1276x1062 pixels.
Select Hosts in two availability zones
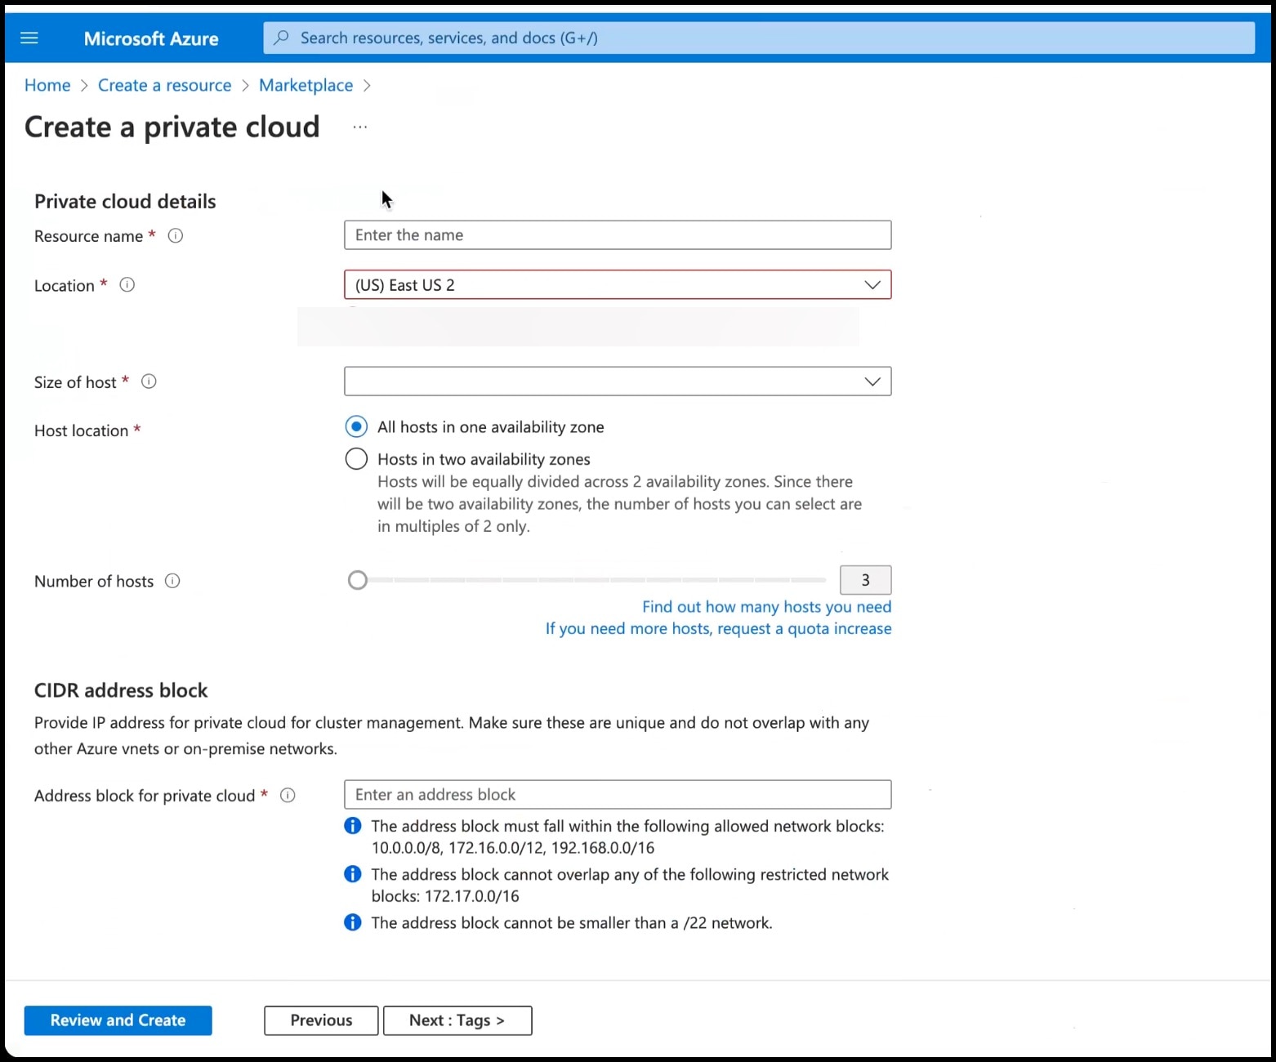click(x=356, y=458)
